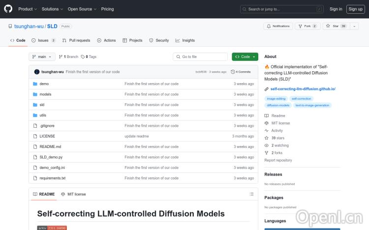Expand the Product menu
Screen dimensions: 369x230
click(28, 9)
